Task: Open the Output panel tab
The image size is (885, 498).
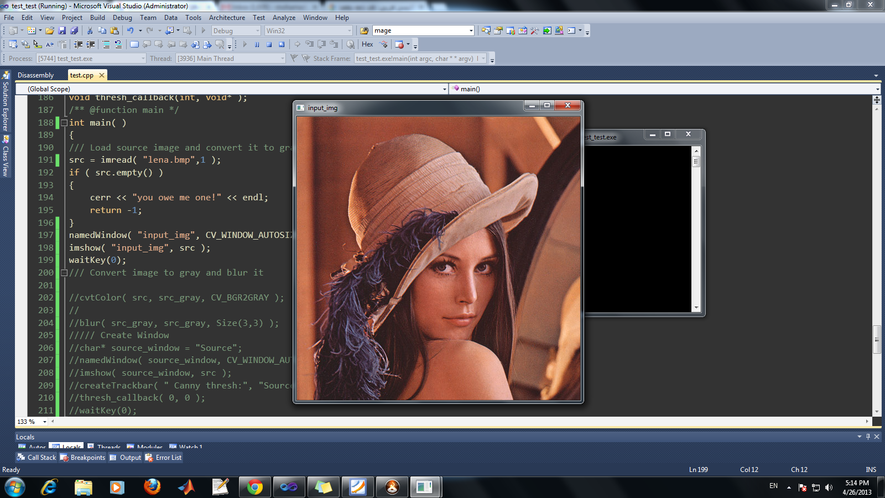Action: click(x=126, y=458)
